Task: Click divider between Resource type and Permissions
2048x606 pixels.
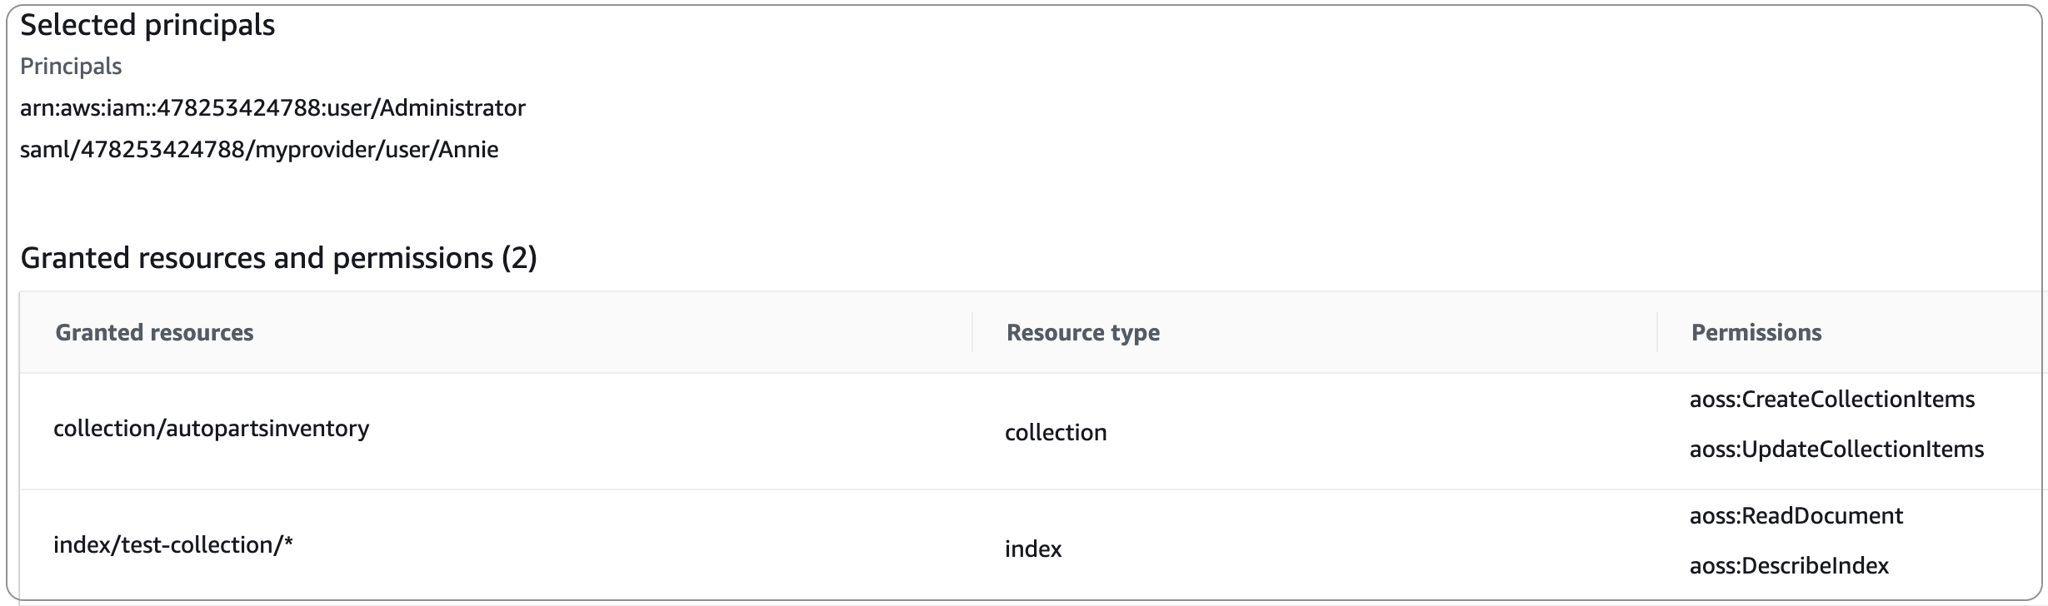Action: point(1657,332)
